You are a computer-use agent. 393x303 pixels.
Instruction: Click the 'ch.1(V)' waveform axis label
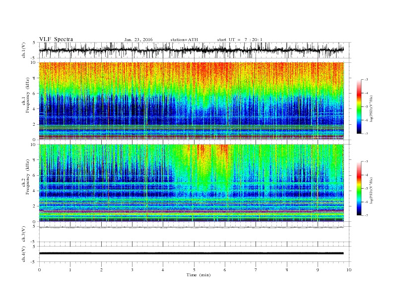pyautogui.click(x=24, y=50)
